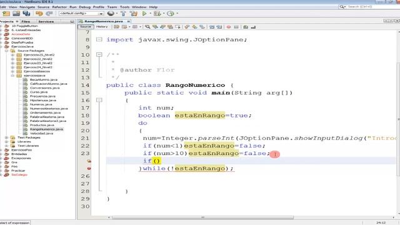The image size is (400, 225).
Task: Click the Comment icon in editor toolbar
Action: click(246, 27)
